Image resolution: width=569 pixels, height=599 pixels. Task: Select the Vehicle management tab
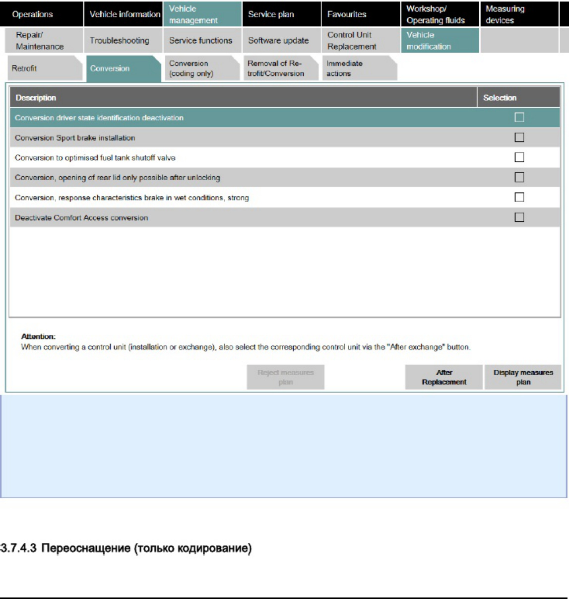[x=202, y=14]
